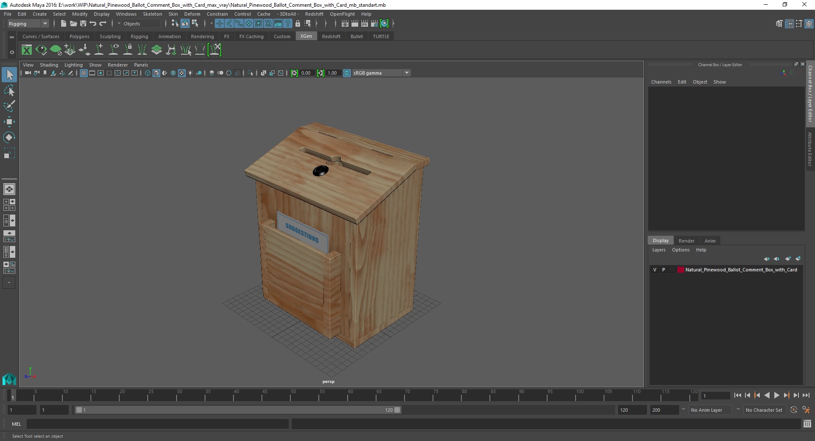This screenshot has width=815, height=441.
Task: Activate the Lasso select tool
Action: [9, 91]
